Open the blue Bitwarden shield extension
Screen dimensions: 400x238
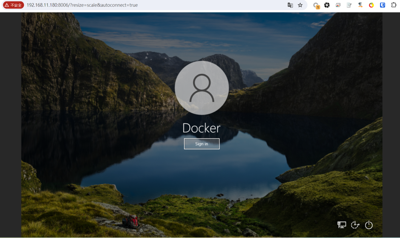pyautogui.click(x=383, y=5)
